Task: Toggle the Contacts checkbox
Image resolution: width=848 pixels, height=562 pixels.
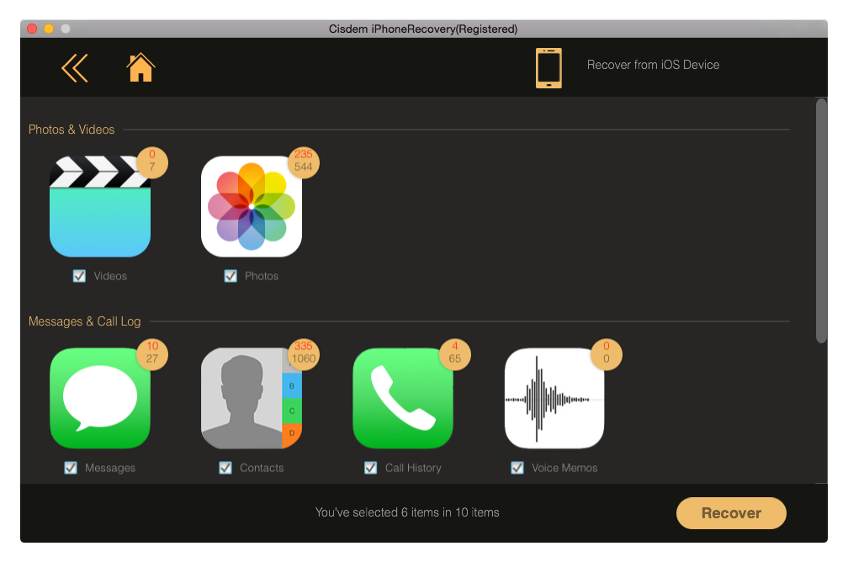Action: (x=225, y=467)
